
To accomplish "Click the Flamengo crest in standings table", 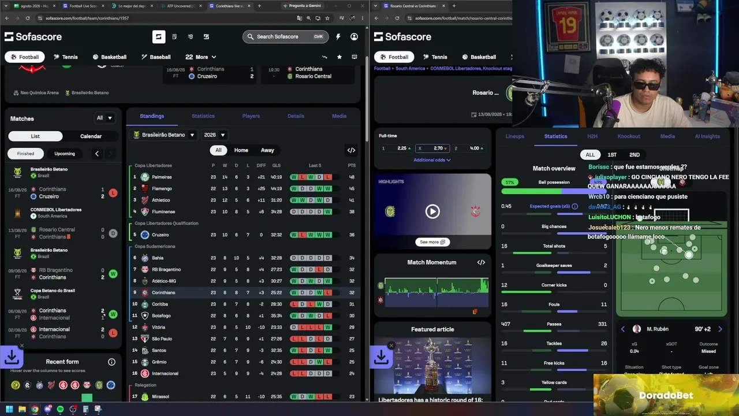I will (145, 188).
